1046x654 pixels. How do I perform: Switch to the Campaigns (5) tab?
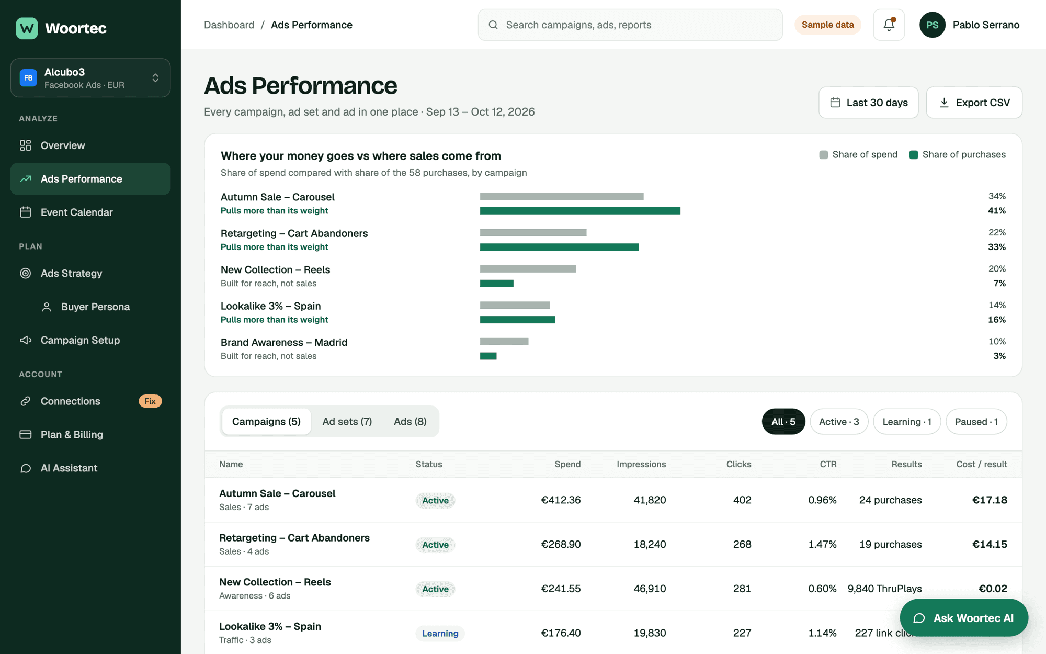click(x=266, y=422)
